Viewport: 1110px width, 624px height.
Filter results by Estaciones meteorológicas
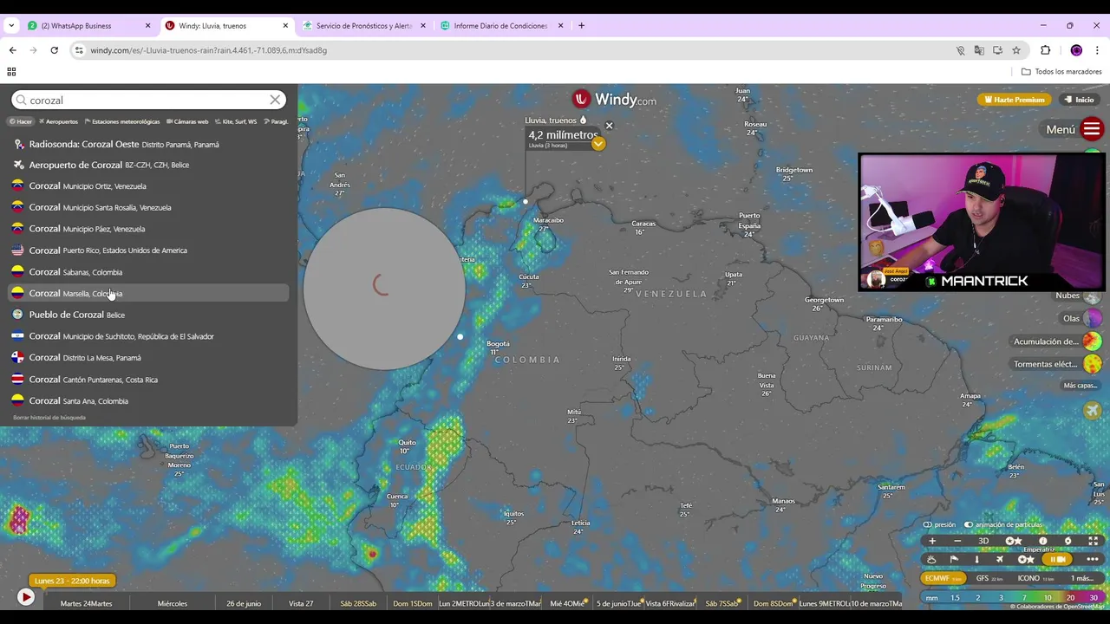(122, 121)
